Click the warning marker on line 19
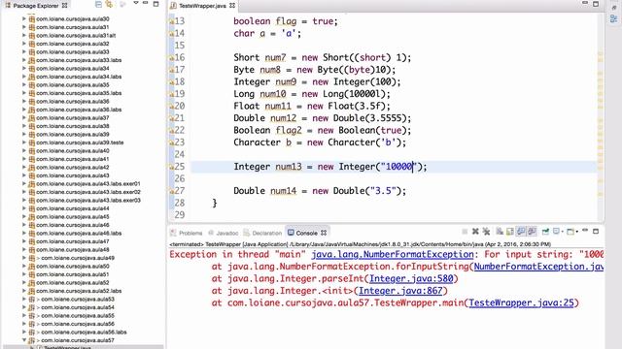The image size is (622, 349). coord(172,94)
